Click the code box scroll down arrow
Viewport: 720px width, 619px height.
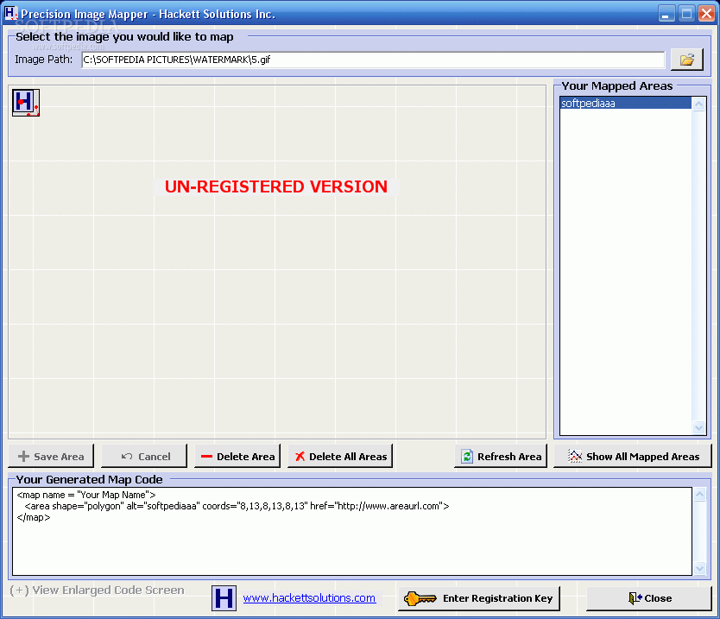[x=699, y=568]
